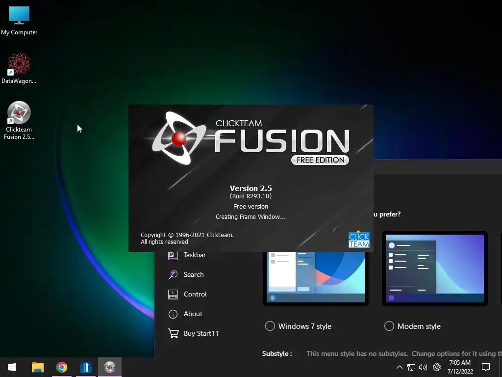Click the Fusion emblem on splash screen

178,138
